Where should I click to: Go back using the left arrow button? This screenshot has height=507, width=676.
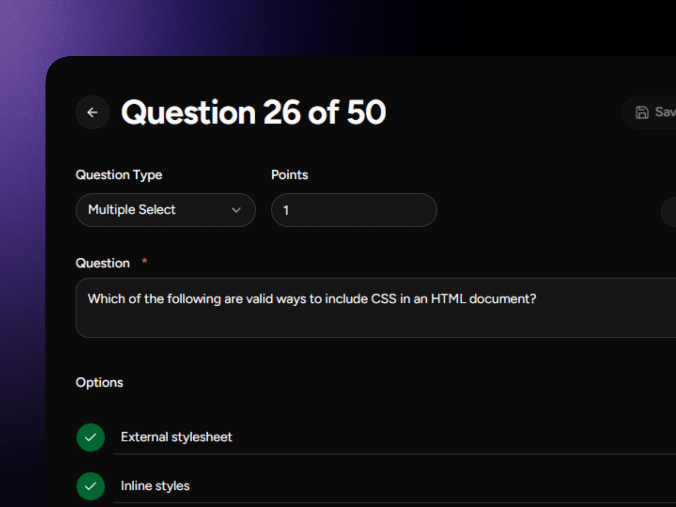tap(92, 112)
